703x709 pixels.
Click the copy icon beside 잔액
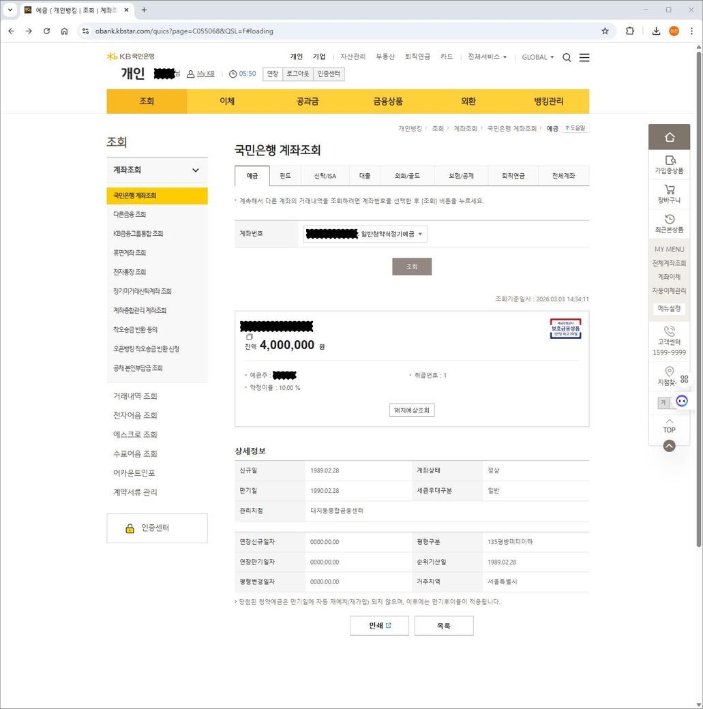coord(249,337)
